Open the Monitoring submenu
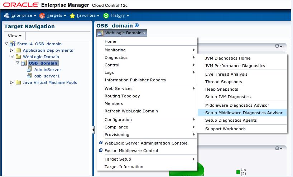The image size is (293, 177). tap(147, 50)
